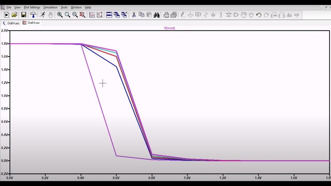This screenshot has height=186, width=331.
Task: Switch to the Draft4.raw tab
Action: pyautogui.click(x=31, y=23)
